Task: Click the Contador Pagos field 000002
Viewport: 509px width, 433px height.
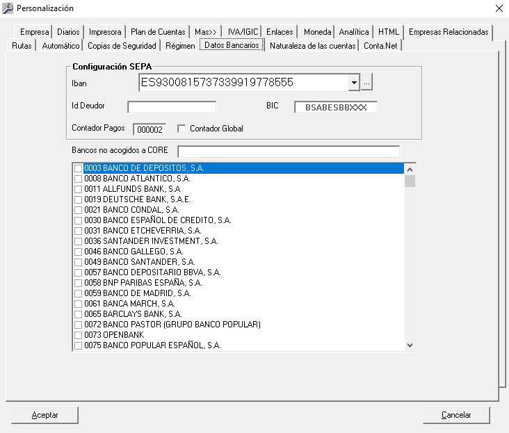Action: coord(150,129)
